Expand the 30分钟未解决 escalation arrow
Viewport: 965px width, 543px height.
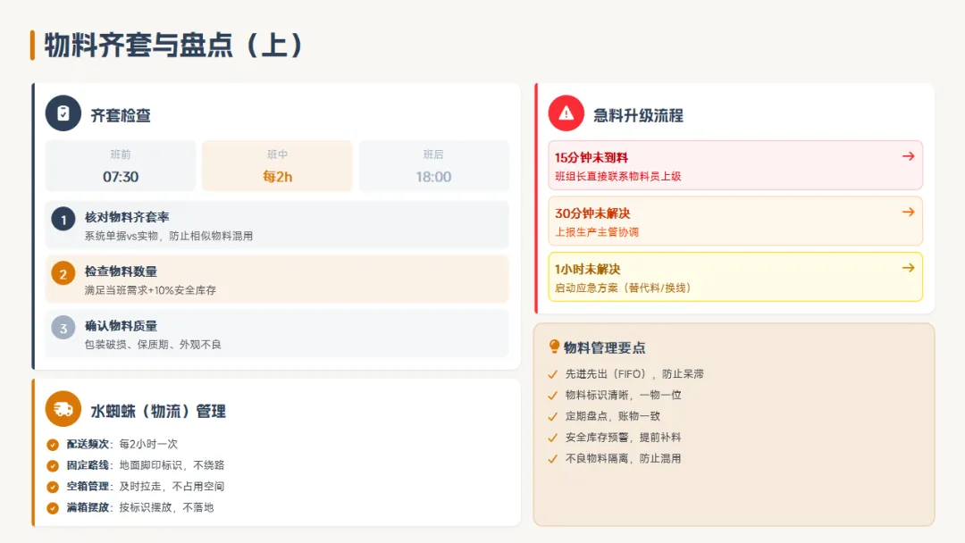tap(908, 213)
